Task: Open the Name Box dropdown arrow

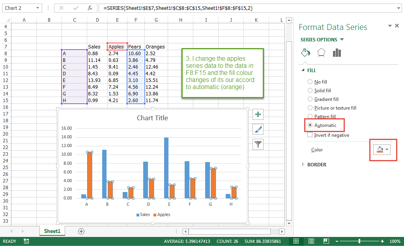Action: (37, 8)
